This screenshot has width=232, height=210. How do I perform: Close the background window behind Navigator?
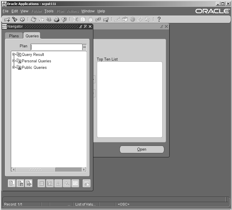(x=166, y=26)
